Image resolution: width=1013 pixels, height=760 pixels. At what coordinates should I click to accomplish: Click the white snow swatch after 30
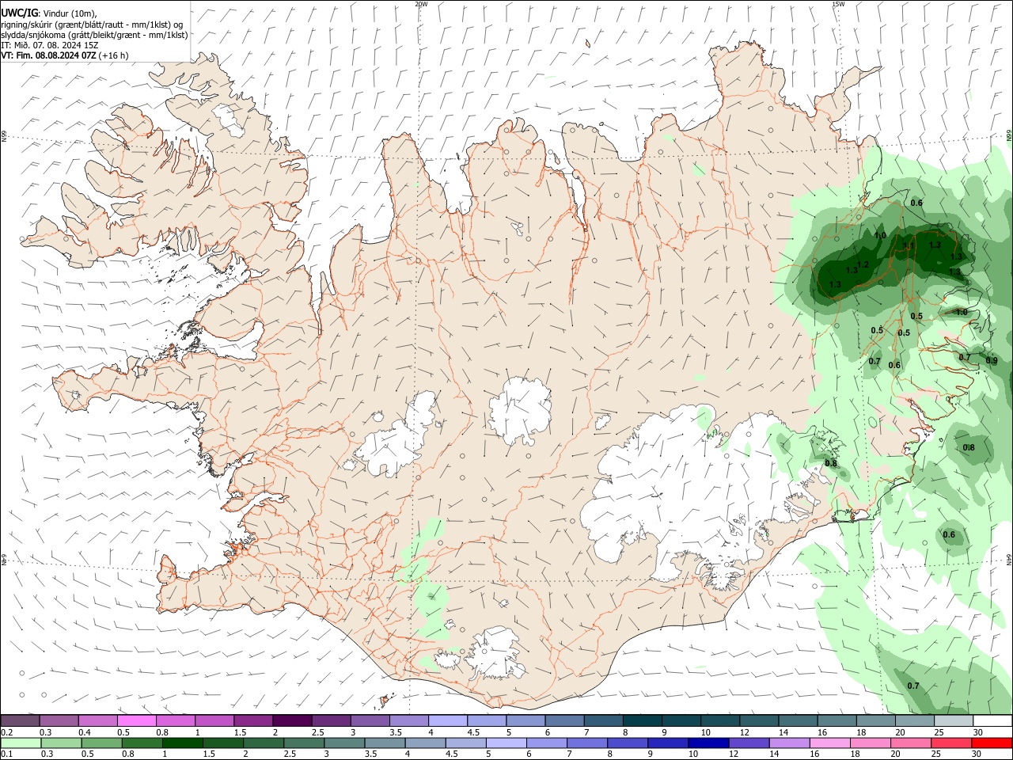[992, 720]
